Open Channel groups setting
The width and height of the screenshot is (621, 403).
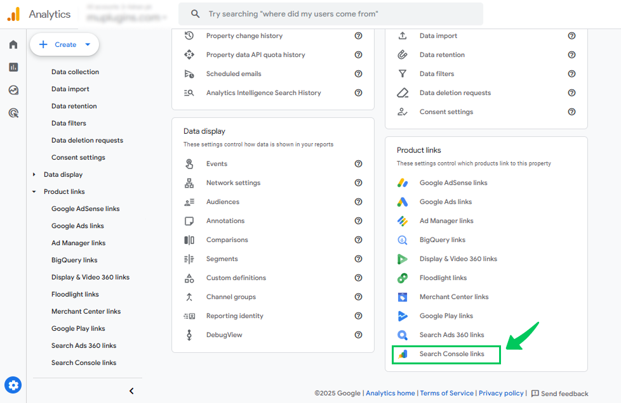tap(231, 297)
